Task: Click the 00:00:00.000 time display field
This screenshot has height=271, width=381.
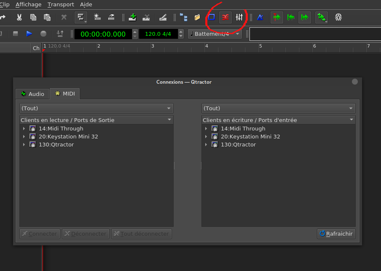Action: [x=103, y=34]
